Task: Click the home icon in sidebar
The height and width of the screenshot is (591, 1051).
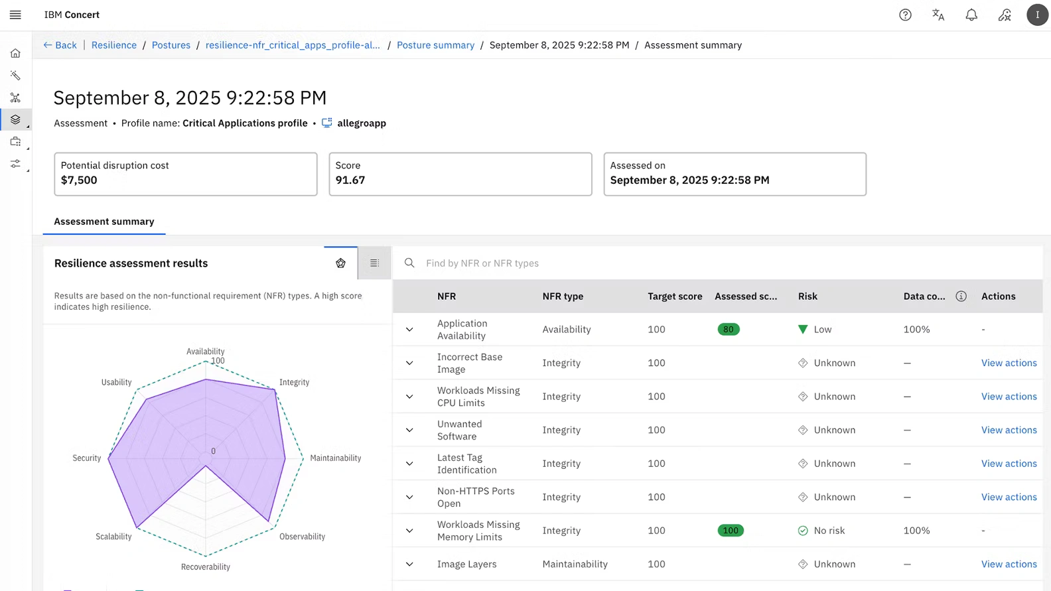Action: 15,53
